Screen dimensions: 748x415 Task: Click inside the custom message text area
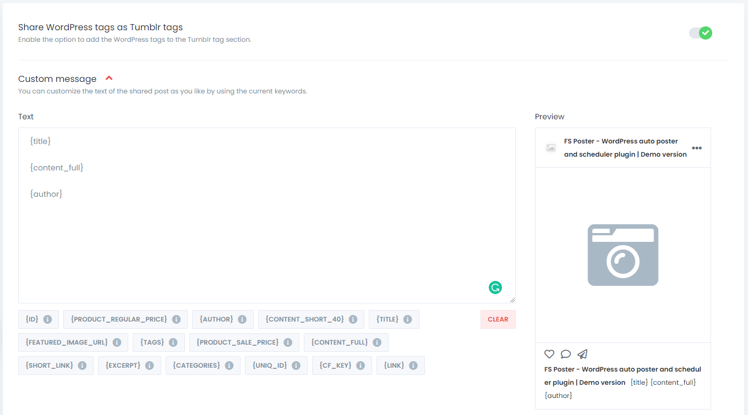click(x=267, y=215)
